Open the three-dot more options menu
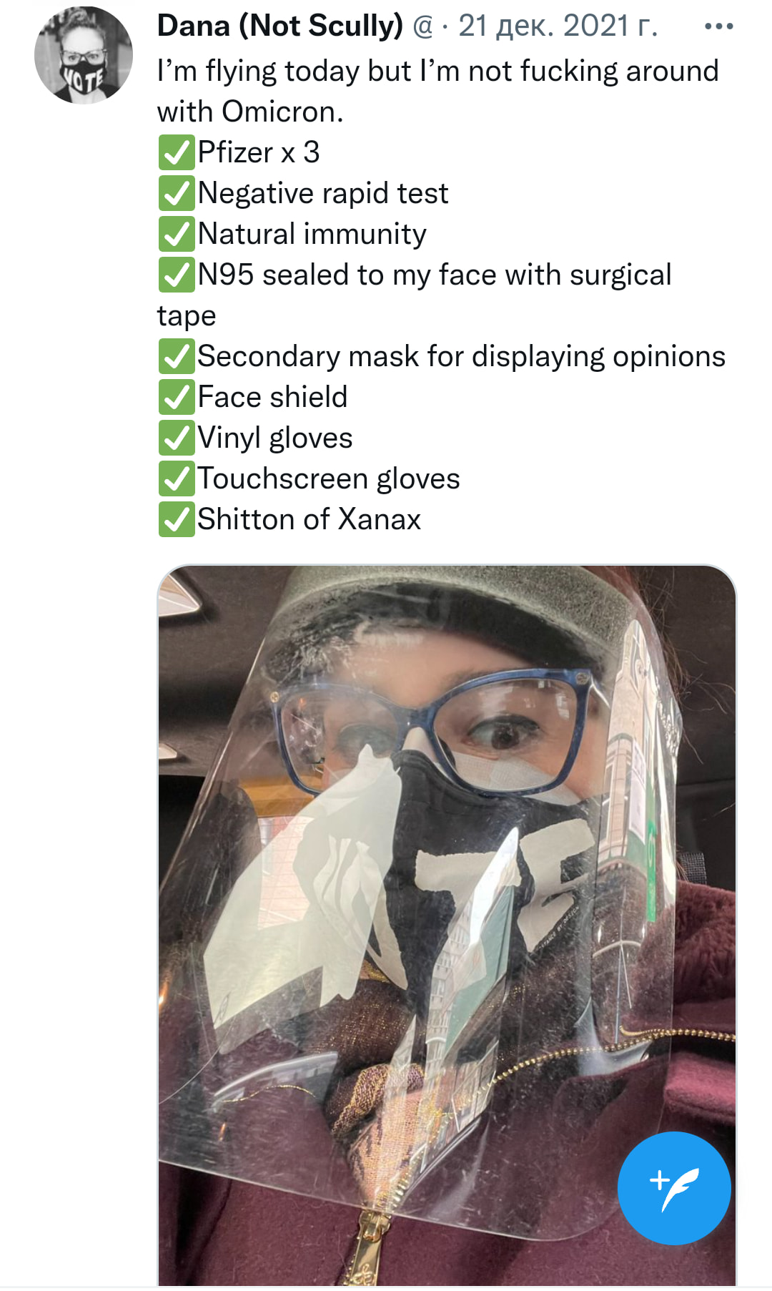 click(718, 26)
